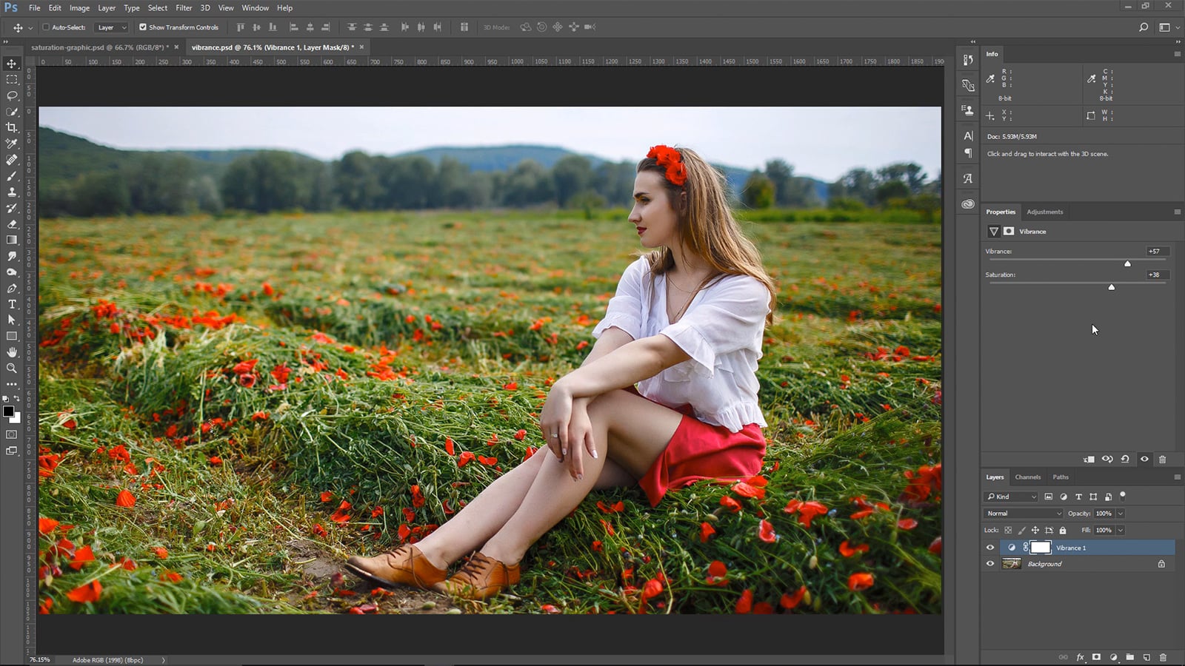The width and height of the screenshot is (1185, 666).
Task: Click the Vibrance slider handle
Action: click(x=1127, y=263)
